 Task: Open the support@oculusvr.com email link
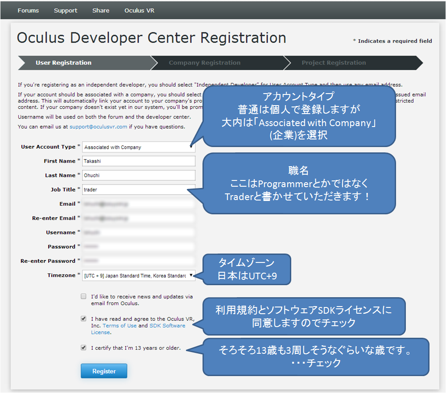coord(99,127)
